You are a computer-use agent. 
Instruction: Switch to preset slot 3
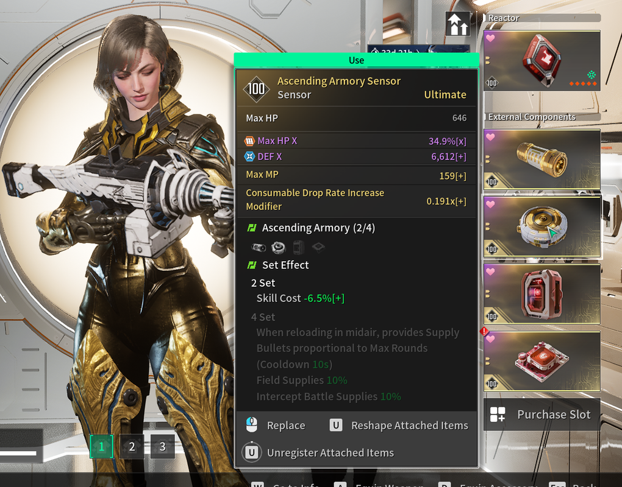click(x=162, y=446)
